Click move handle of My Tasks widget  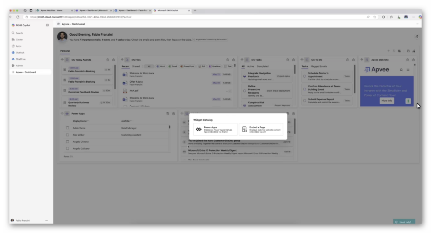(242, 60)
